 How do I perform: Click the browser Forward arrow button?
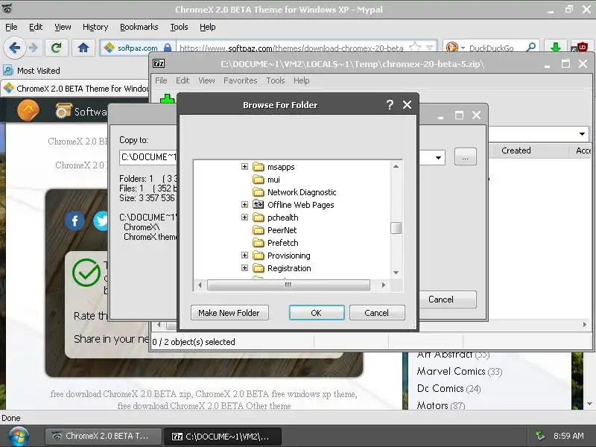(x=34, y=48)
